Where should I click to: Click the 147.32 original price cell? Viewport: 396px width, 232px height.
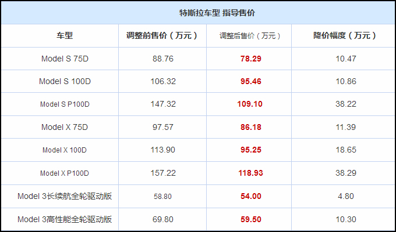[163, 104]
